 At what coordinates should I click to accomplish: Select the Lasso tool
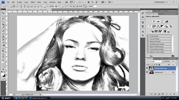(x=3, y=19)
